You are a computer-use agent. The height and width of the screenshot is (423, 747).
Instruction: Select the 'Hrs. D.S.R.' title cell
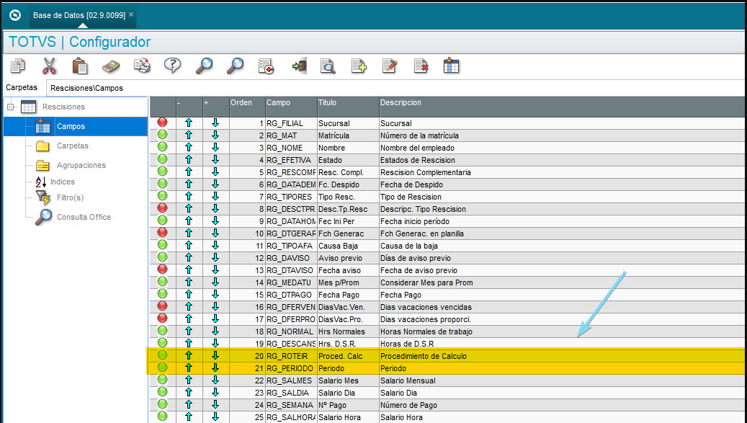348,344
